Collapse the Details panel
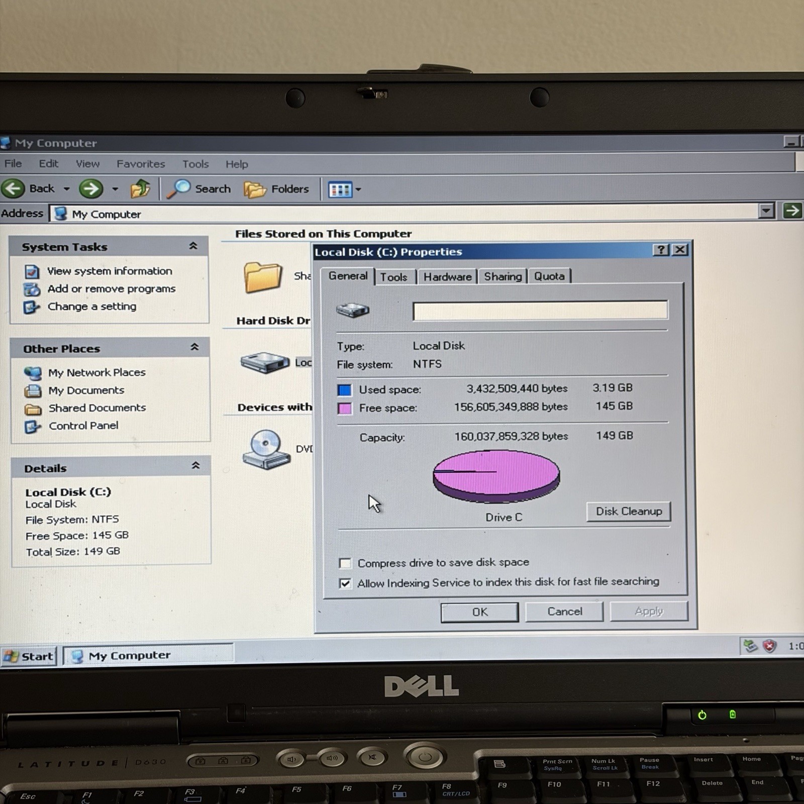This screenshot has width=804, height=804. coord(195,466)
